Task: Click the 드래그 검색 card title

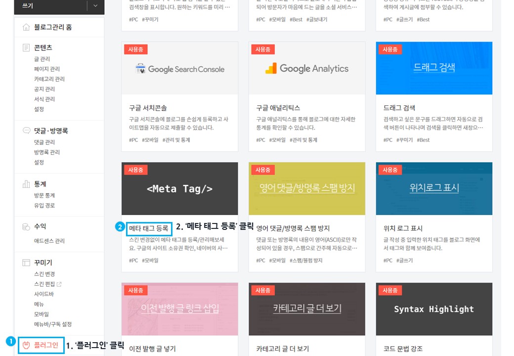Action: tap(399, 108)
